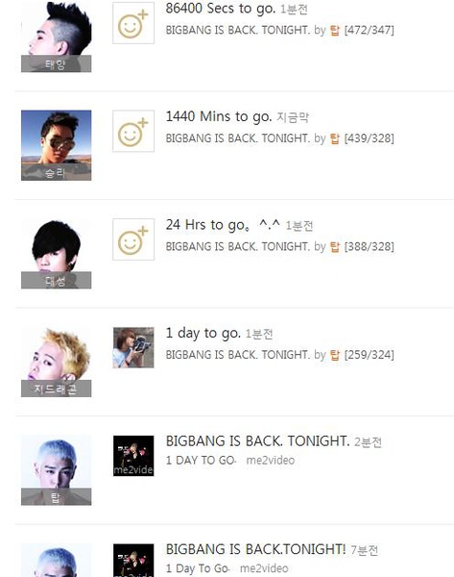Open me2video thumbnail beside BIGBANG IS BACK. TONIGHT.
Screen dimensions: 454x577
pos(133,456)
